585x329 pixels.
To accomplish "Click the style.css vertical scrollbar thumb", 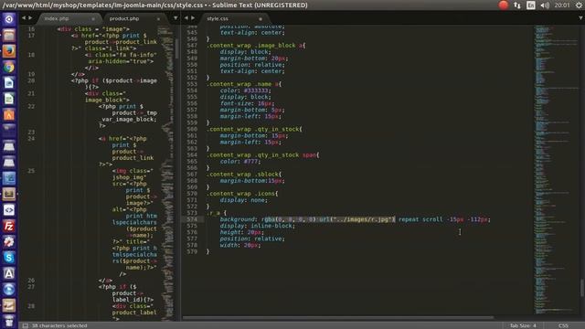I will 582,288.
